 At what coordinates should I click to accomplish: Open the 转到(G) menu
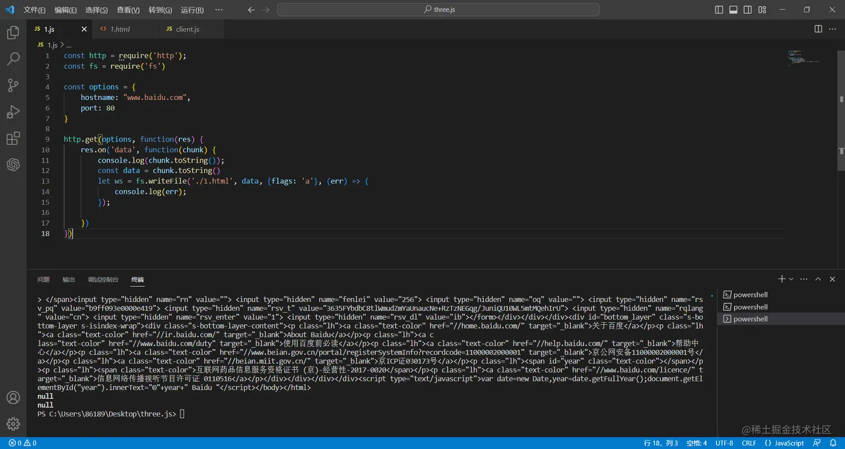coord(160,10)
